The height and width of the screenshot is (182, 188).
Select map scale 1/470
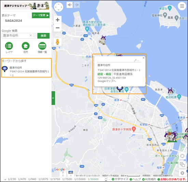(22, 179)
